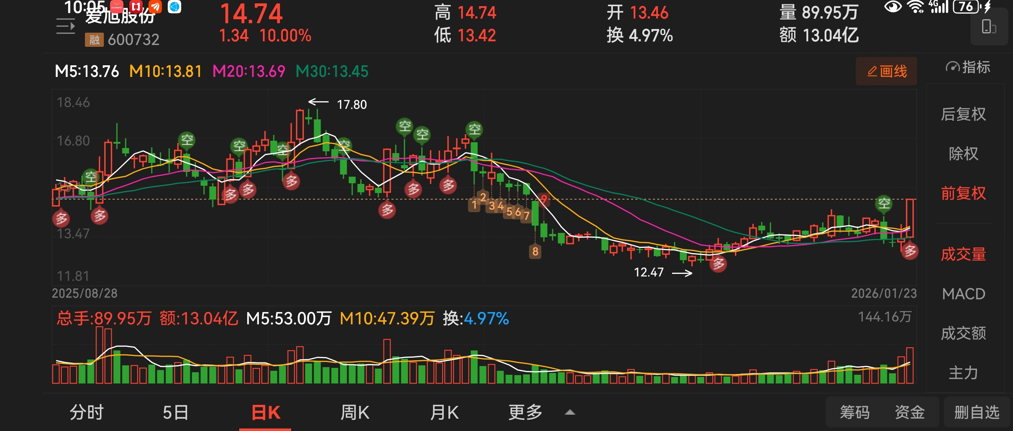The height and width of the screenshot is (431, 1013).
Task: Tap the screen rotate device icon
Action: tap(988, 27)
